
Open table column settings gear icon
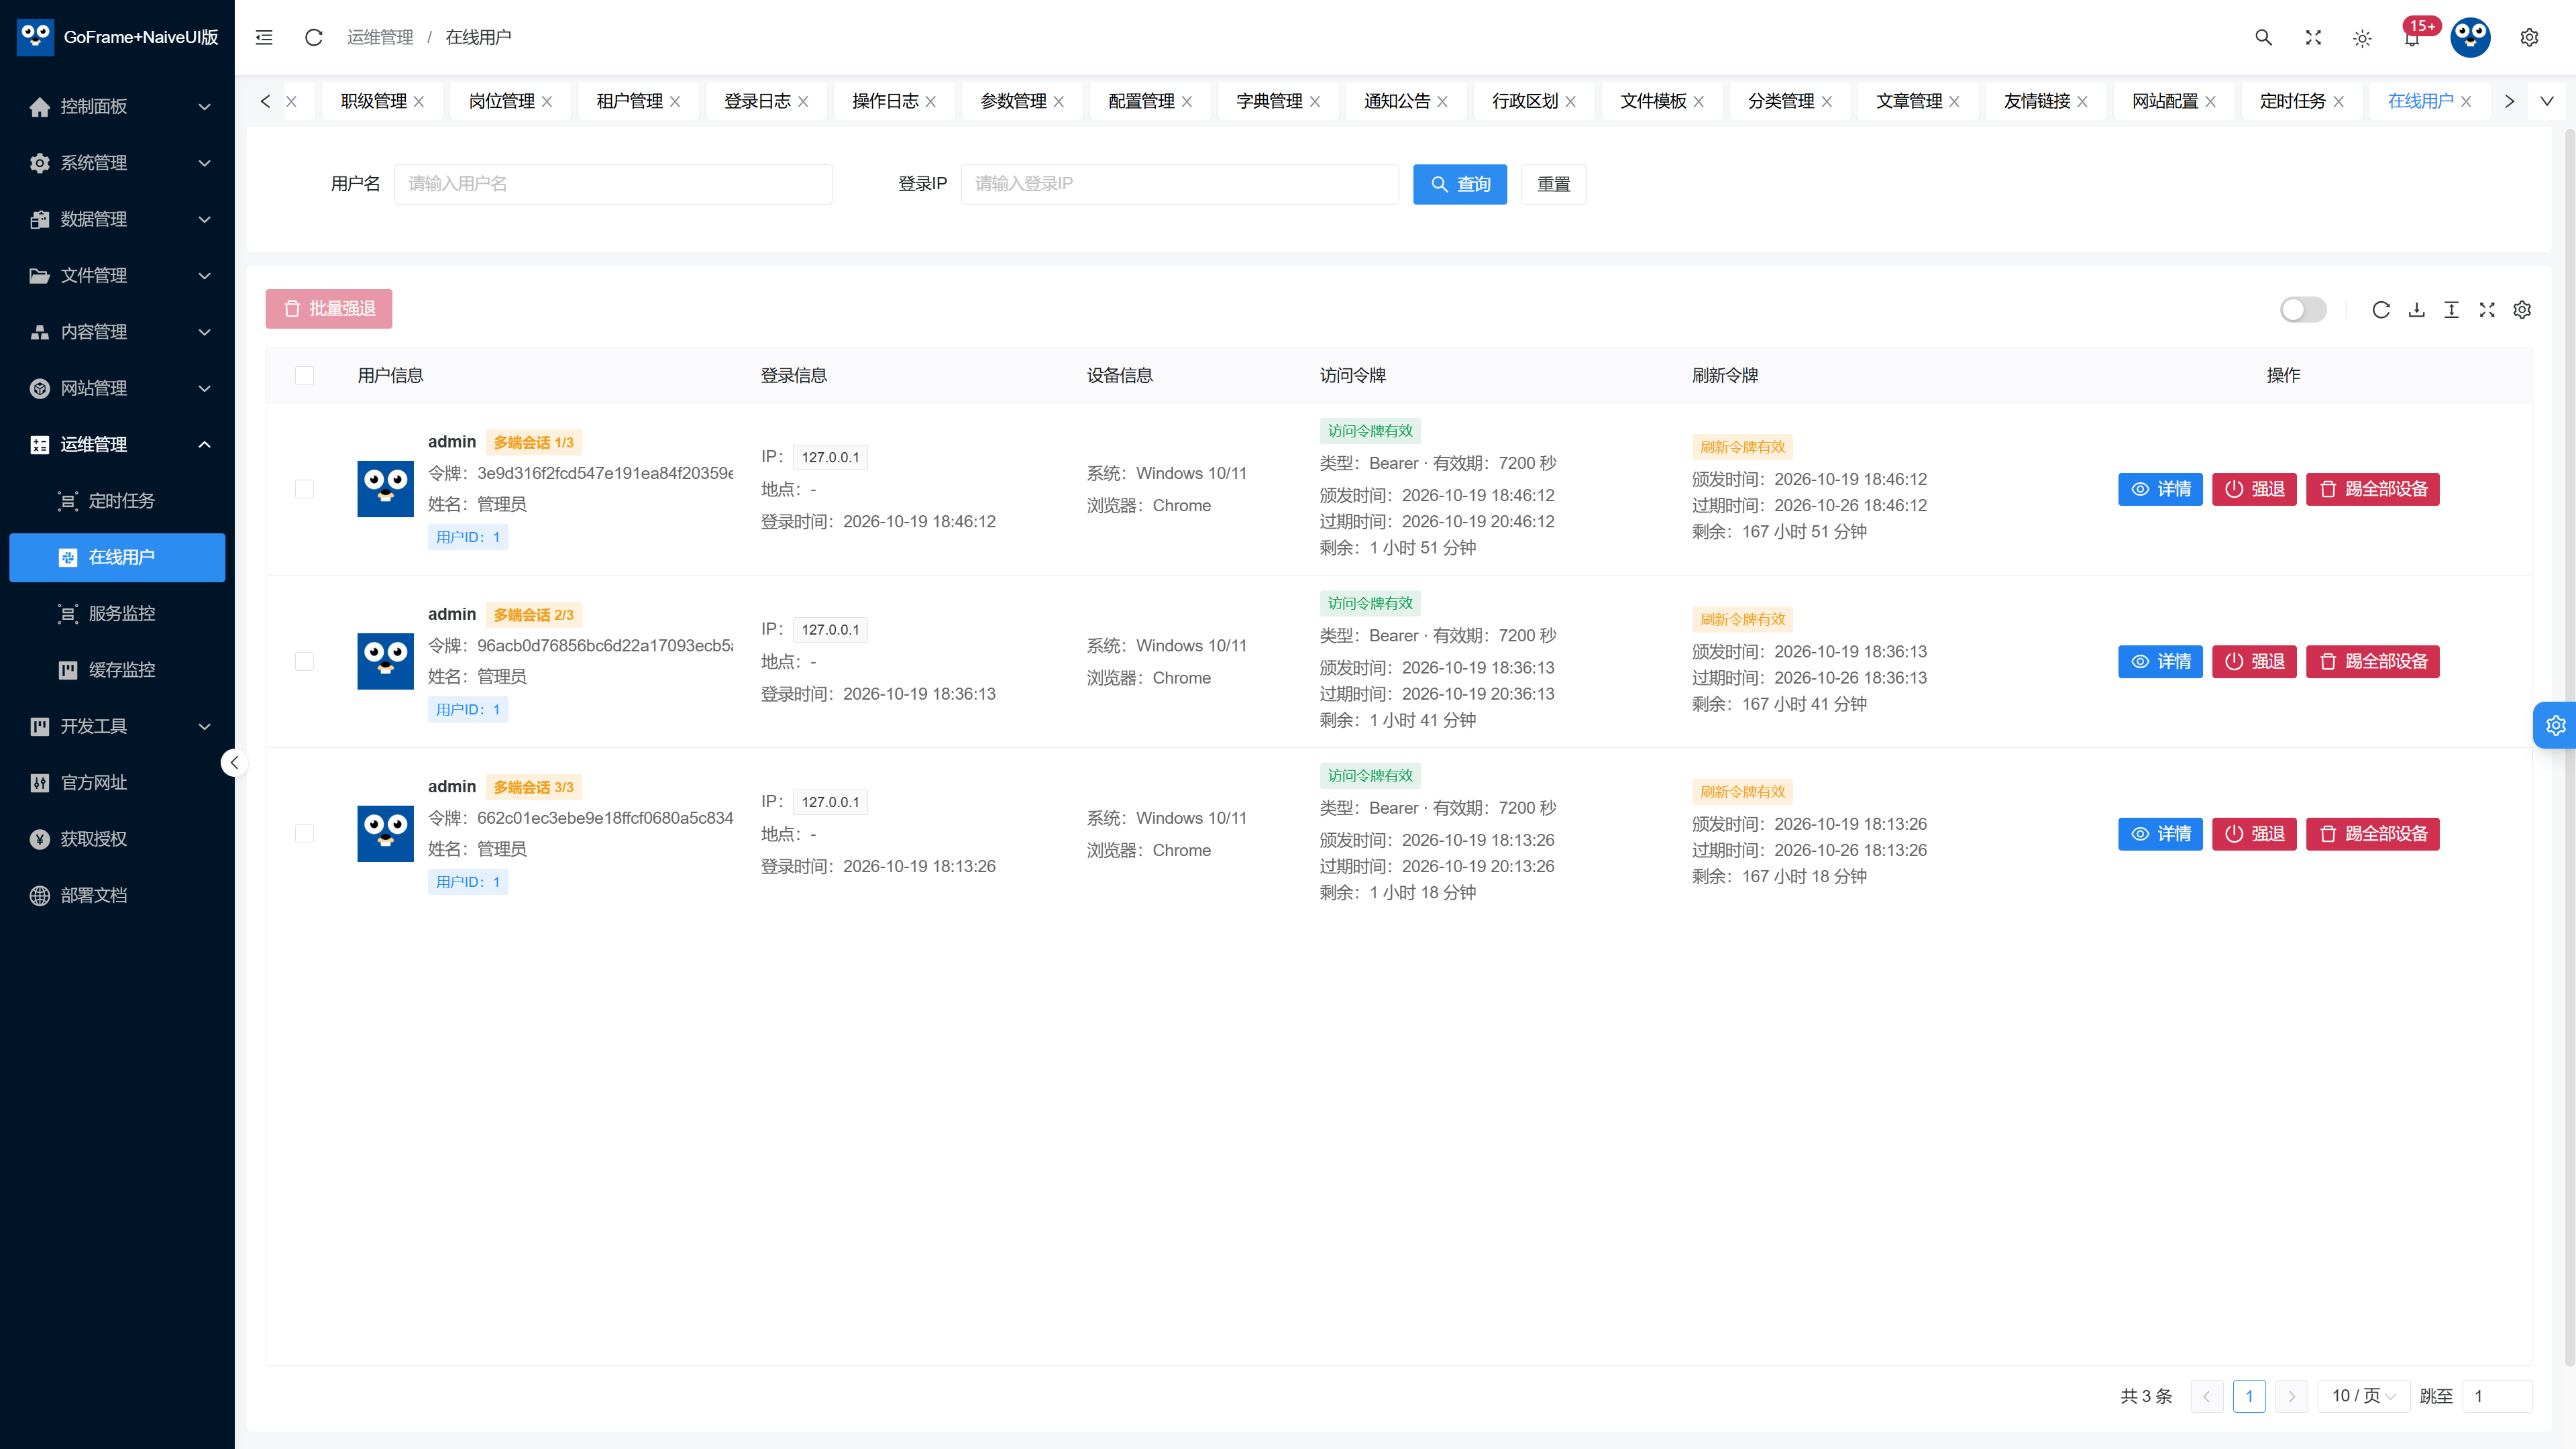click(2522, 310)
